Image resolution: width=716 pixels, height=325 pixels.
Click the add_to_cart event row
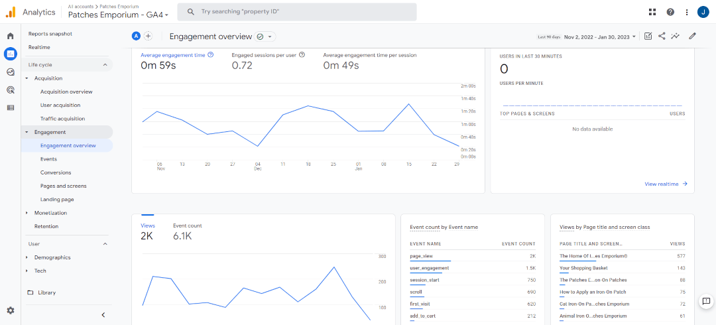pyautogui.click(x=473, y=316)
